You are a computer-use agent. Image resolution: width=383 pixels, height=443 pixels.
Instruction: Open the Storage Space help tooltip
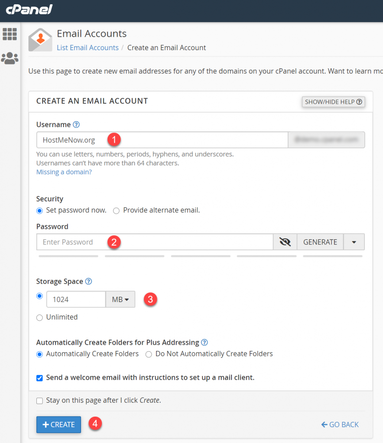(88, 281)
